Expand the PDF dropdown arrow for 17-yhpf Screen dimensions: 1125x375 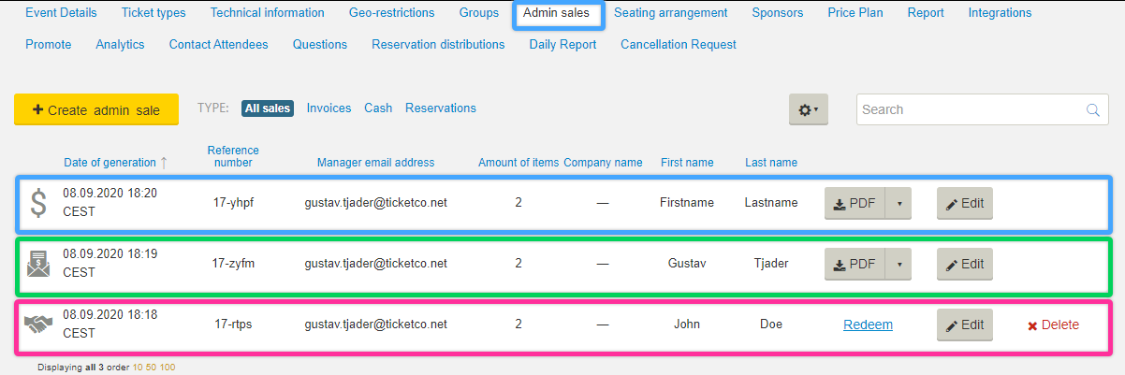[899, 204]
